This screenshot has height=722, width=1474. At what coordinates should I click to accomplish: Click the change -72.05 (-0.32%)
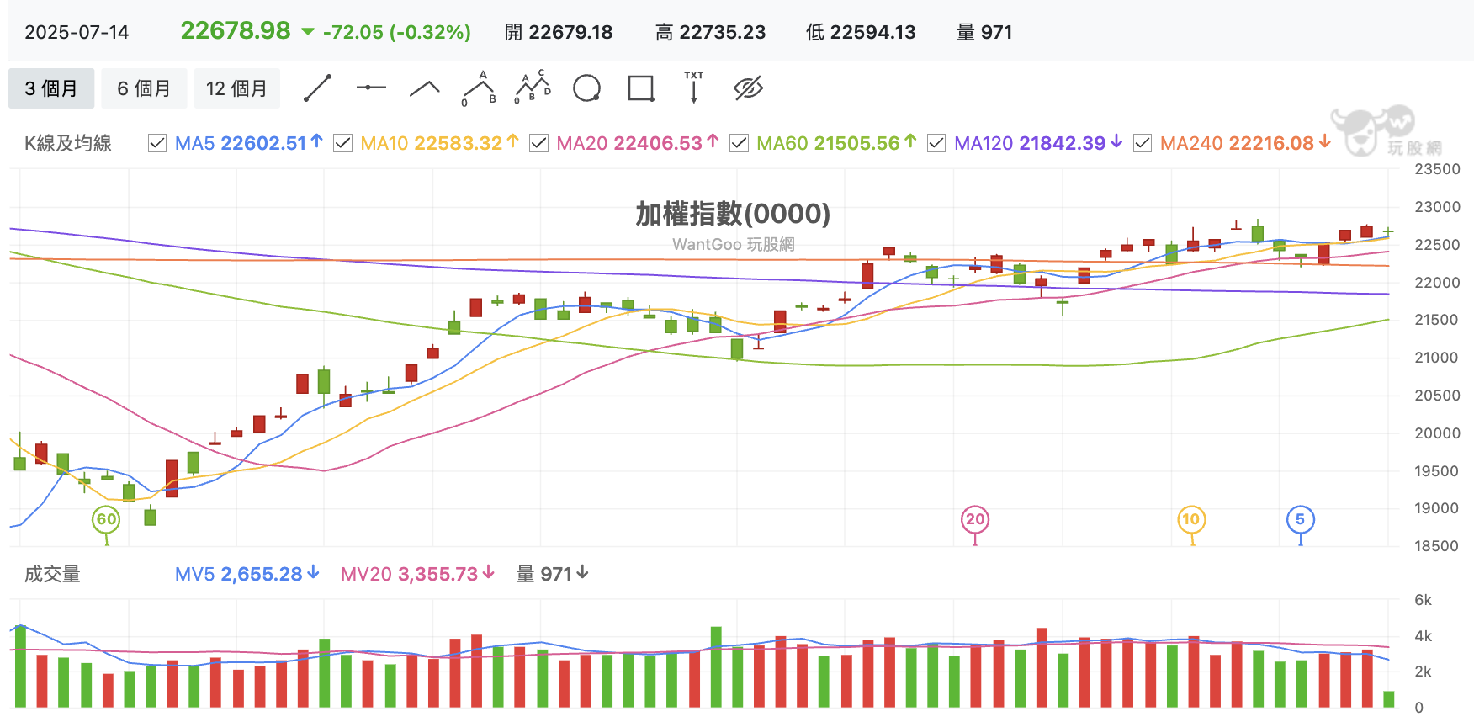pyautogui.click(x=396, y=32)
